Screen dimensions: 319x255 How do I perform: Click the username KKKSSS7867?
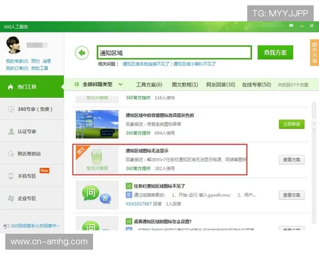click(x=139, y=204)
